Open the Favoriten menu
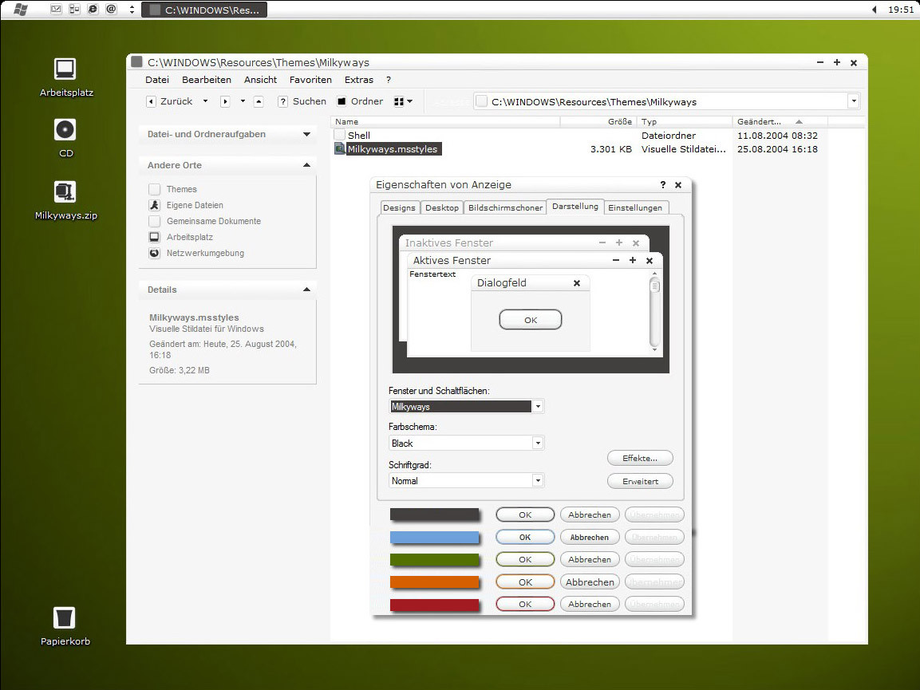 click(x=310, y=80)
